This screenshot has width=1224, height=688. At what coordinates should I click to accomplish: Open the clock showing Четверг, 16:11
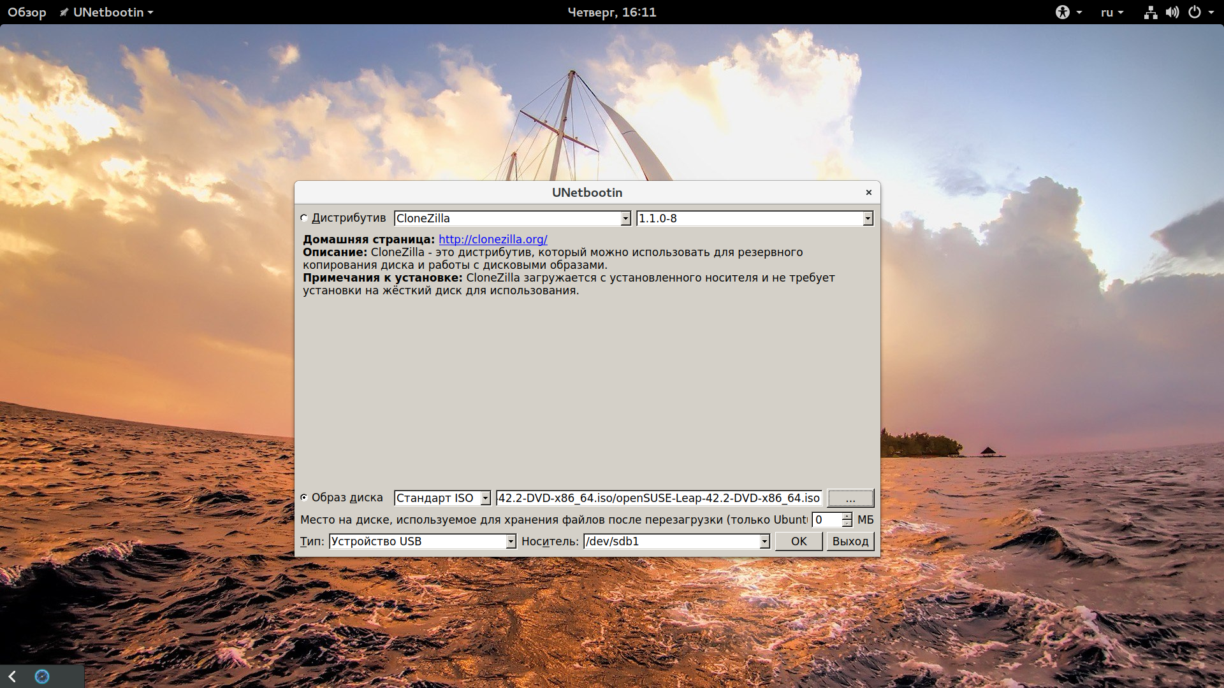pyautogui.click(x=612, y=12)
